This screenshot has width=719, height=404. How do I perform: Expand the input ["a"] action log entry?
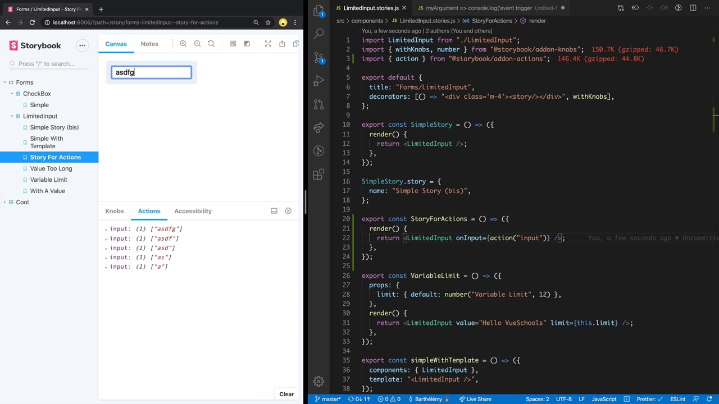(106, 267)
